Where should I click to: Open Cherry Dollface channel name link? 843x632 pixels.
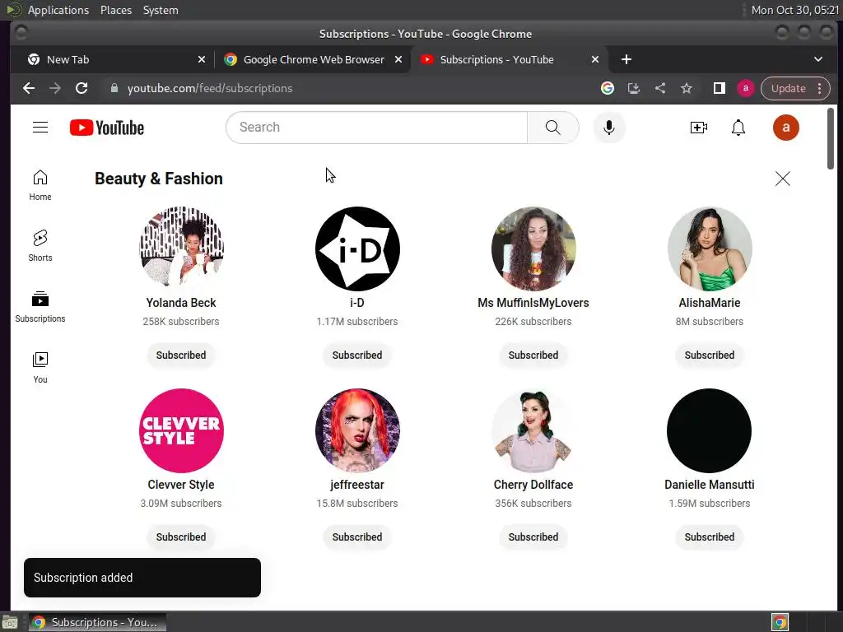(533, 484)
